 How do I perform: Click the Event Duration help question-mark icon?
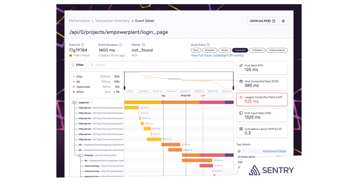tap(120, 44)
